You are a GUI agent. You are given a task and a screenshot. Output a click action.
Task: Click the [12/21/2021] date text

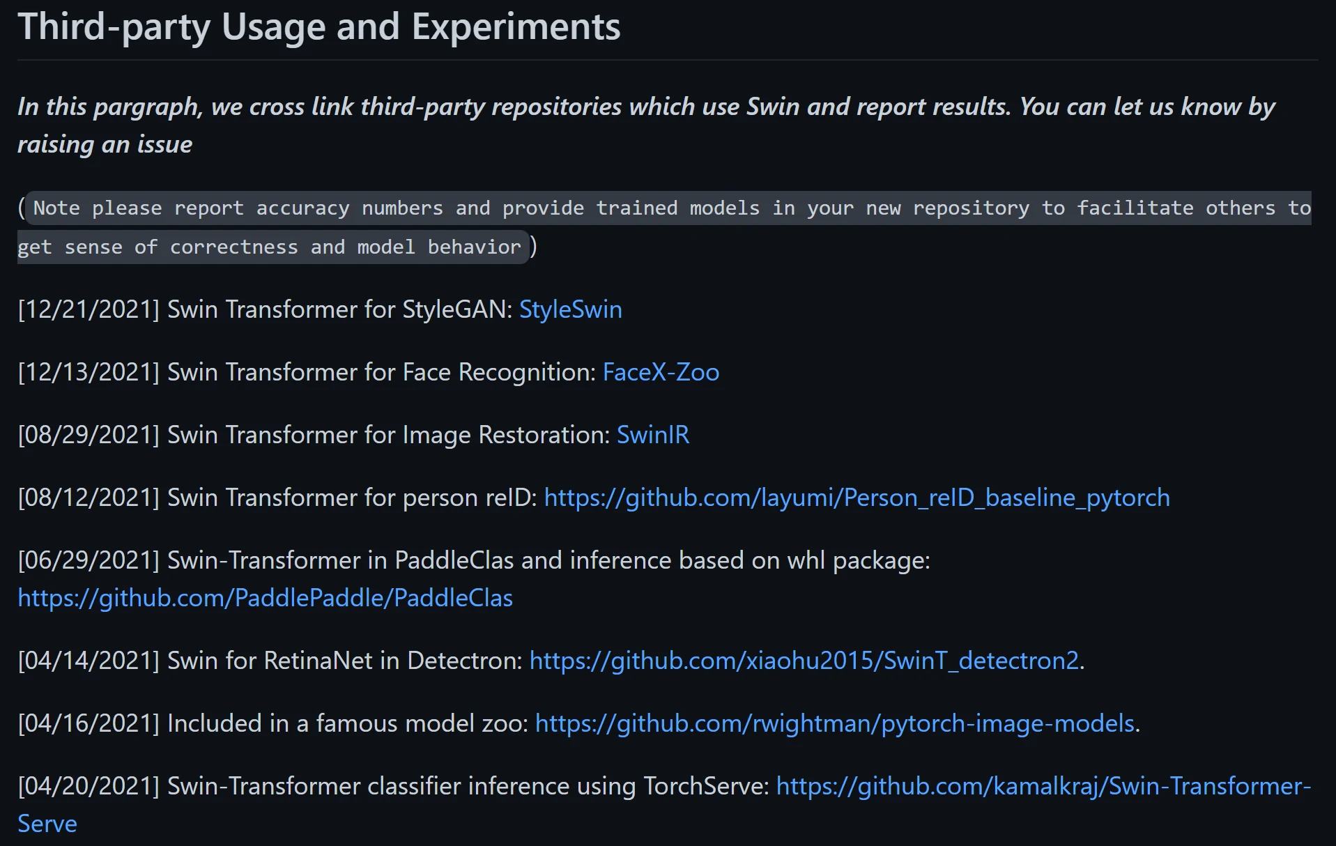89,309
